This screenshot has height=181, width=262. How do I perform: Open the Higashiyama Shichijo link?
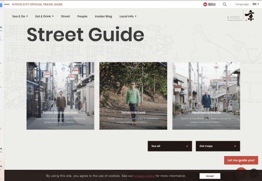206,112
